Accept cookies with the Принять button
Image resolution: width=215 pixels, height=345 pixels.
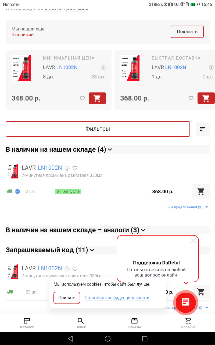click(67, 298)
